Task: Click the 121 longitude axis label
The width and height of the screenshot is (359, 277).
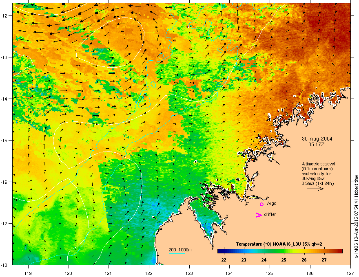Action: tap(109, 273)
